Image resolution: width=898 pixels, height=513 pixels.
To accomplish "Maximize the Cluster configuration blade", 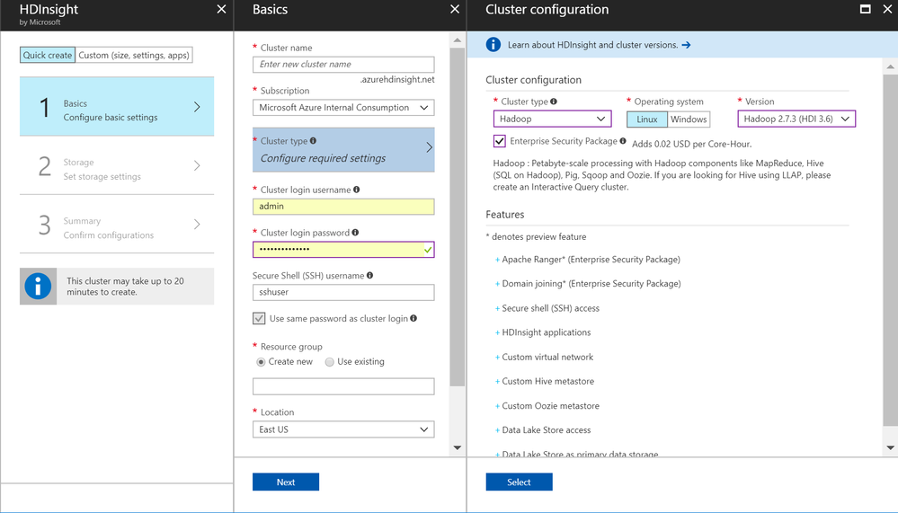I will coord(865,10).
